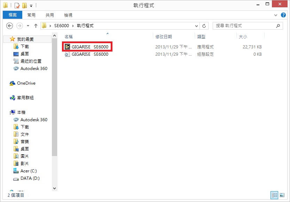
Task: Click the navigation pane scroll down arrow
Action: (x=54, y=188)
